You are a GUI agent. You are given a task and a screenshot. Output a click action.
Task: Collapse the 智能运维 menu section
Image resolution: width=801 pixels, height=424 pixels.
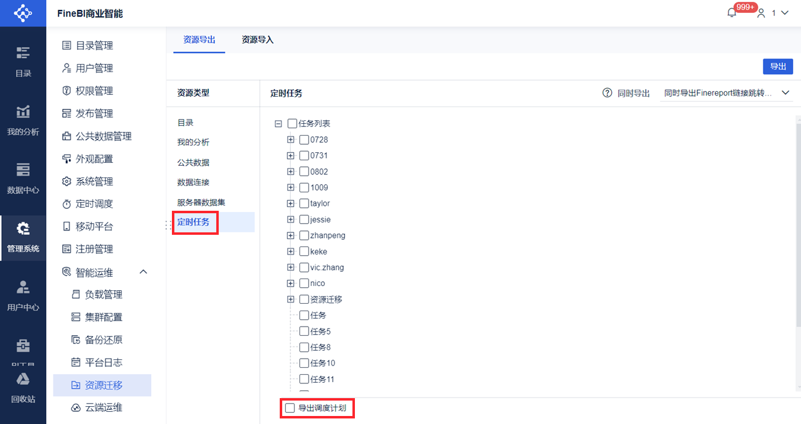(x=144, y=272)
